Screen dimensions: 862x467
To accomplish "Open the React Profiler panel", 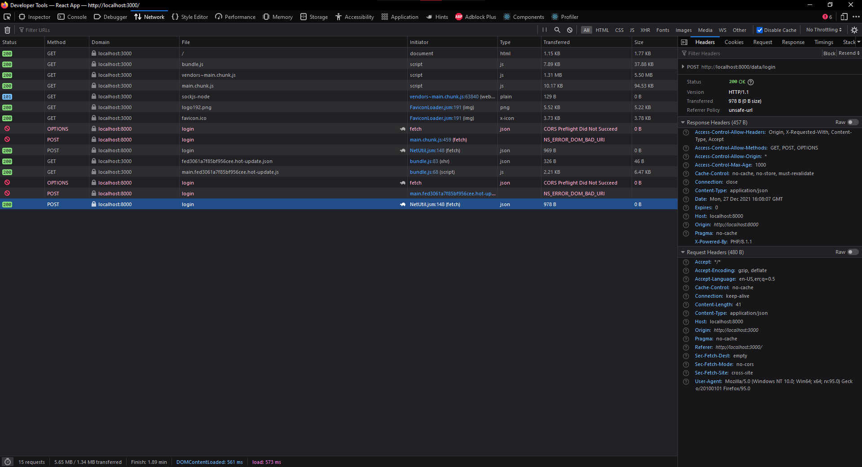I will (x=565, y=17).
